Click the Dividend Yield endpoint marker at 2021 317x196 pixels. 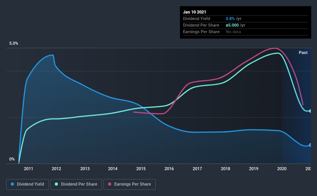point(310,145)
